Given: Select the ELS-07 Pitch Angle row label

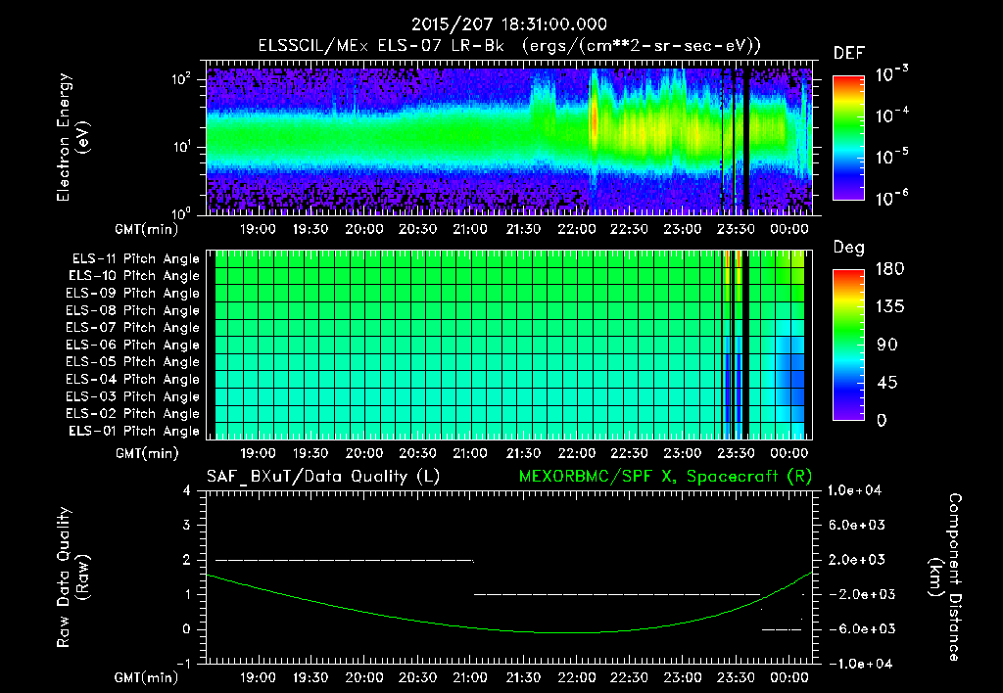Looking at the screenshot, I should pyautogui.click(x=132, y=327).
